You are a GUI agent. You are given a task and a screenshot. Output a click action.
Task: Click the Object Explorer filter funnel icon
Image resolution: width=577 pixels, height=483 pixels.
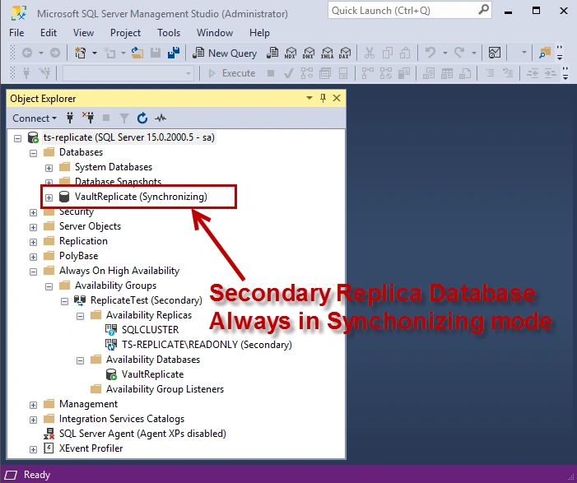click(124, 118)
